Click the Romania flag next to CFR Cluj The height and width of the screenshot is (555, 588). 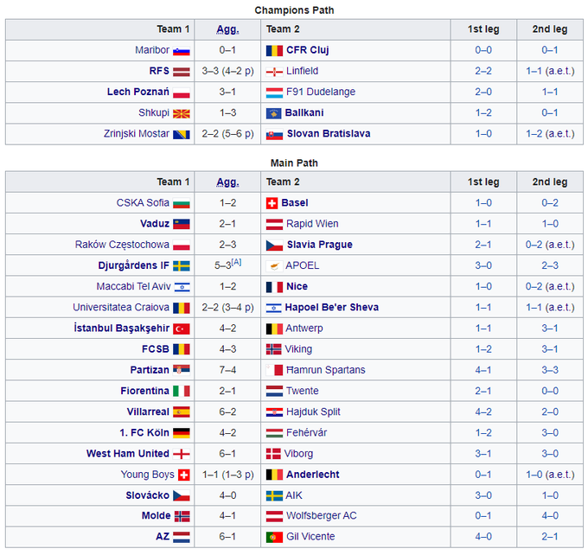point(274,51)
